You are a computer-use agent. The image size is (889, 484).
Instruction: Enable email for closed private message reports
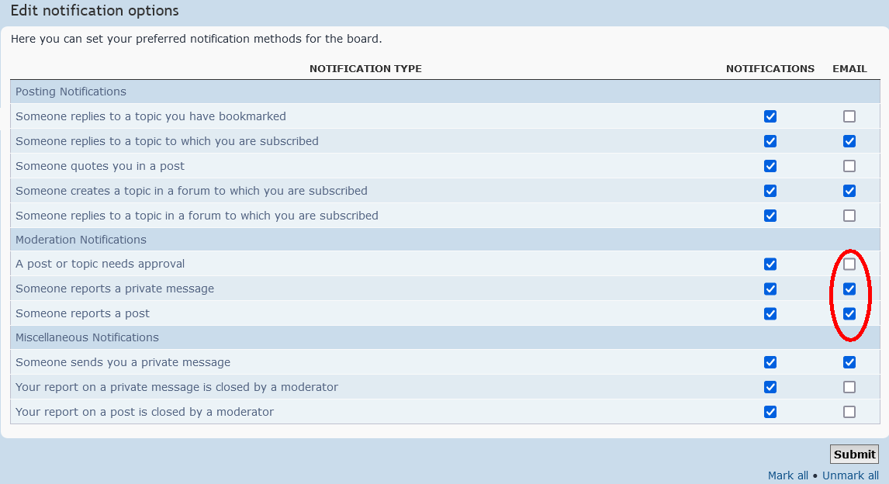tap(849, 387)
